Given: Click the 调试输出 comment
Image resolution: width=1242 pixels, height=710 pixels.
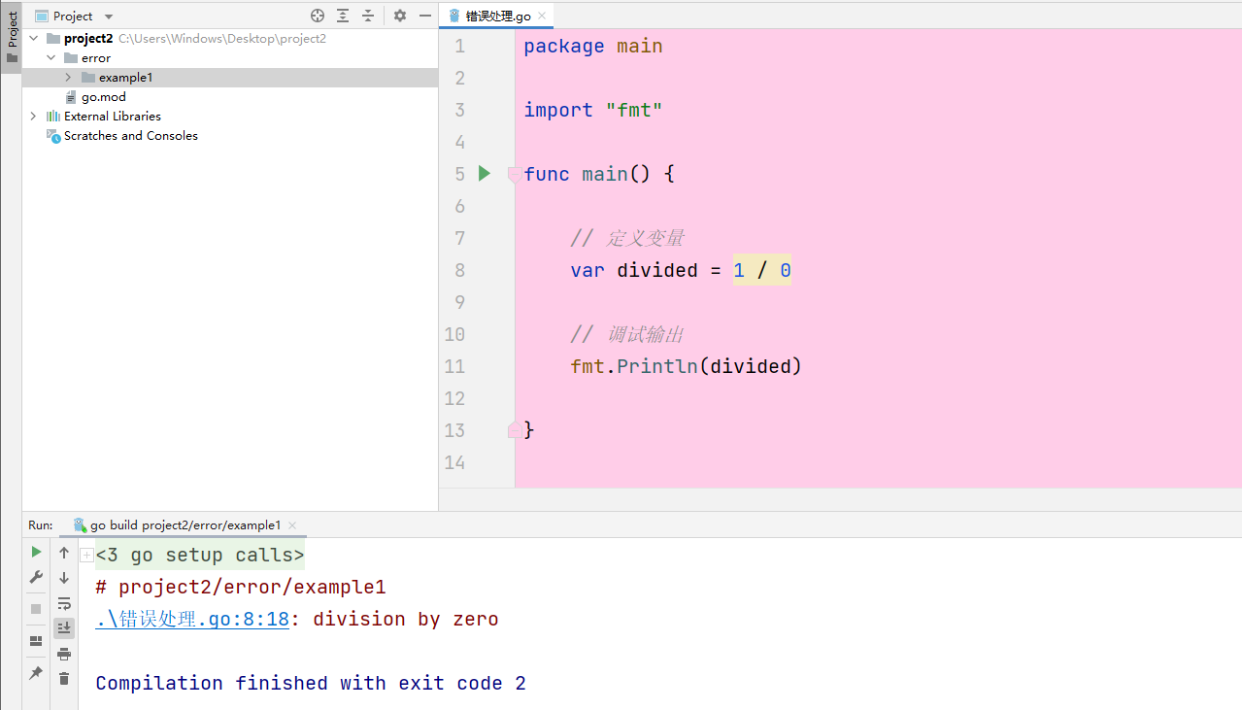Looking at the screenshot, I should coord(627,334).
